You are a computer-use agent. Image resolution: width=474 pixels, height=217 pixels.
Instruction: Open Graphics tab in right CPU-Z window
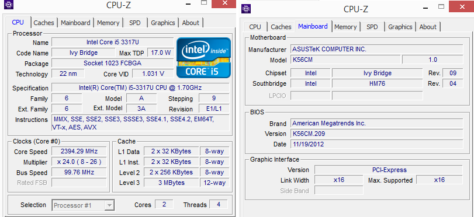pyautogui.click(x=400, y=27)
